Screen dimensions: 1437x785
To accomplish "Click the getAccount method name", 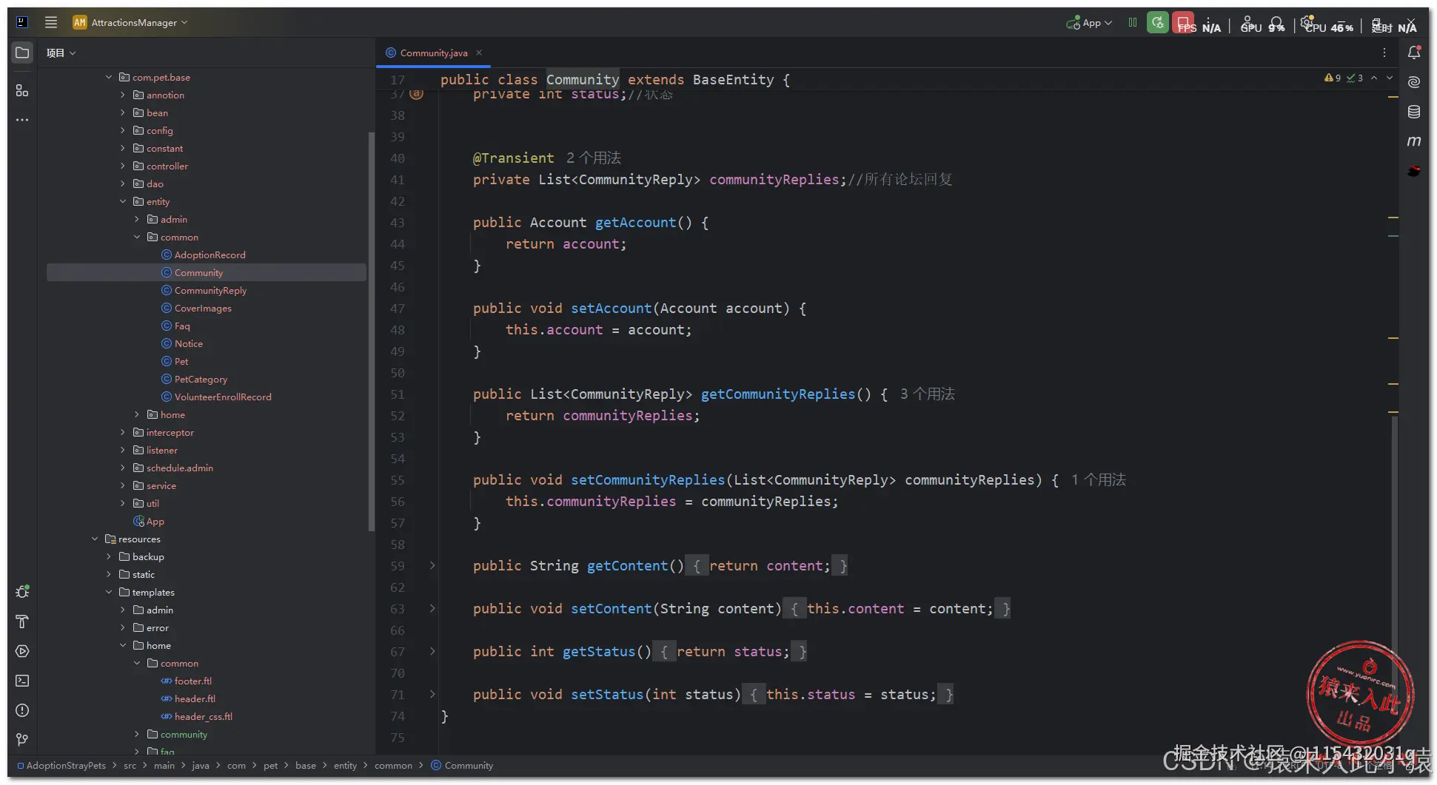I will pyautogui.click(x=635, y=222).
